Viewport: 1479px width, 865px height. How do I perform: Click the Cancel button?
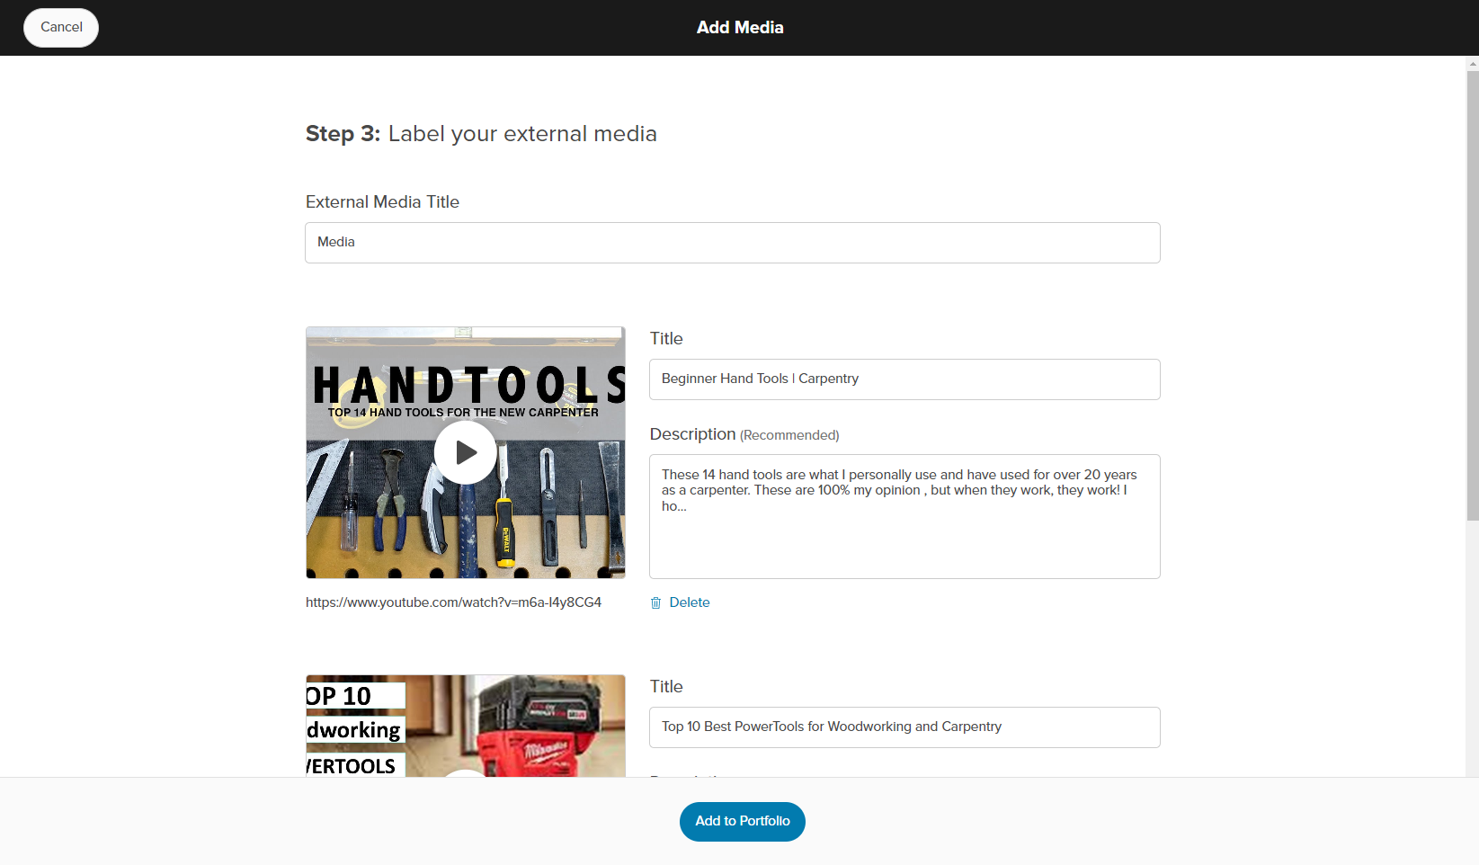pyautogui.click(x=61, y=28)
